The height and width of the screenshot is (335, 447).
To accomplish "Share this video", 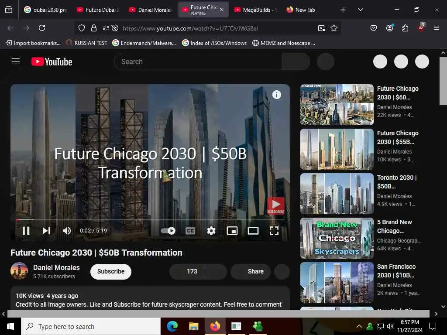I will [x=251, y=271].
